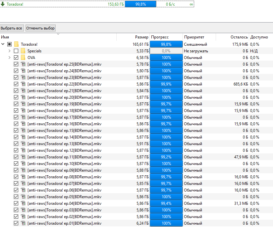
Task: Click the 153,63 ГБ size in torrent list
Action: tap(116, 4)
